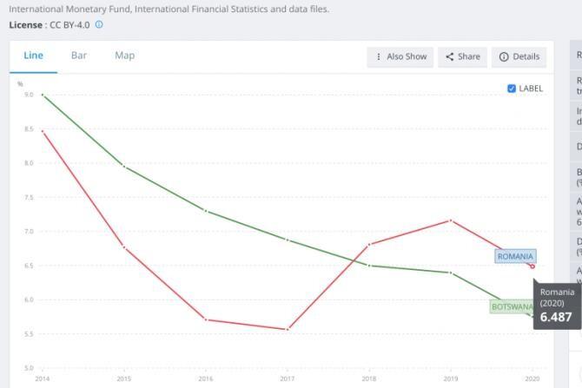
Task: Click the share icon
Action: pyautogui.click(x=450, y=56)
